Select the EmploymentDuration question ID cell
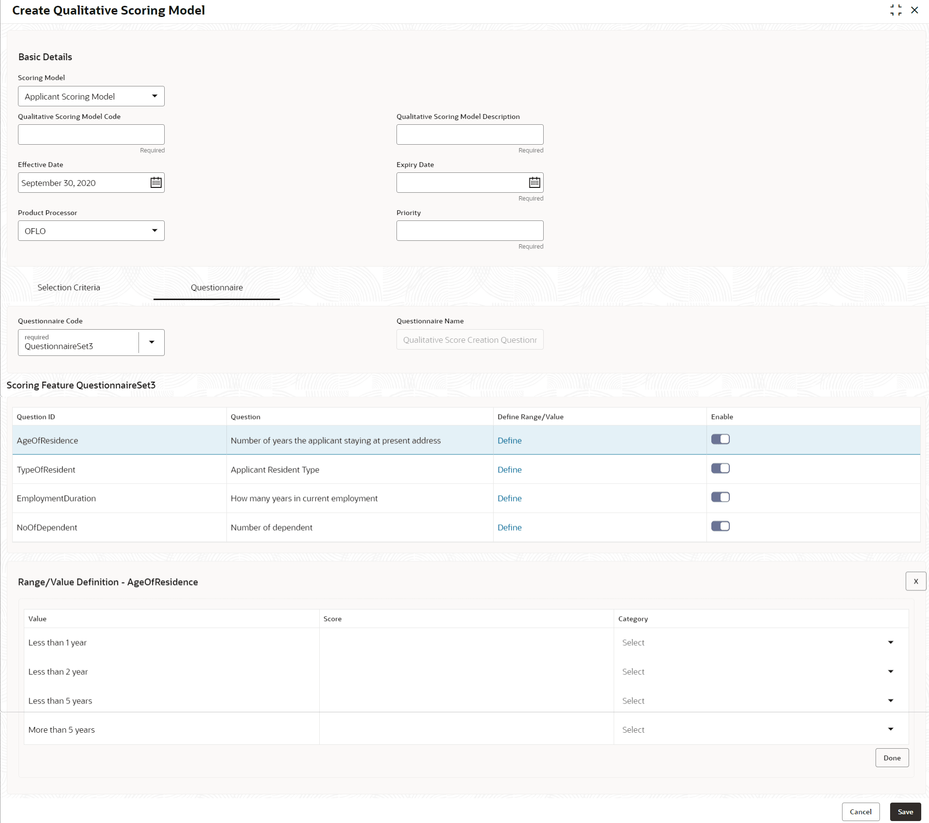Screen dimensions: 929x823 point(120,498)
